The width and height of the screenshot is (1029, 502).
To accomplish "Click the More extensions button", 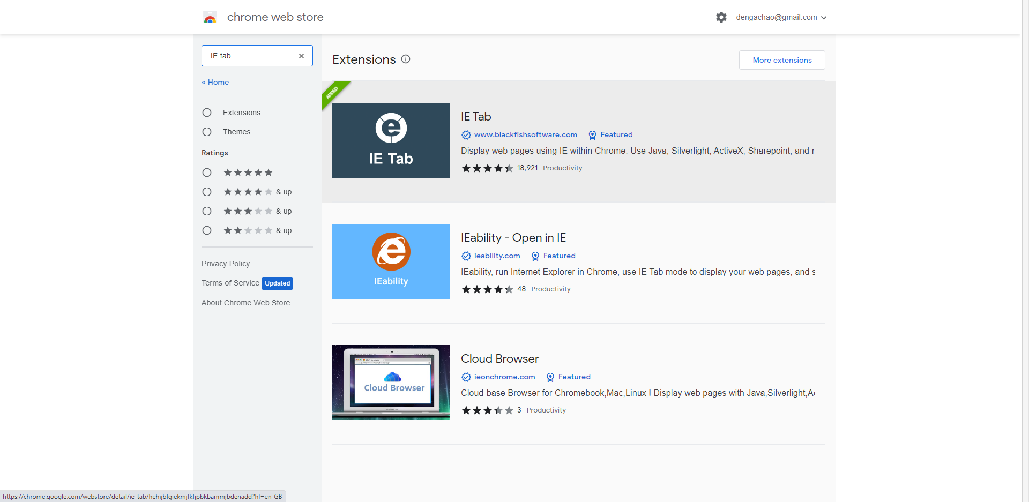I will pos(781,60).
